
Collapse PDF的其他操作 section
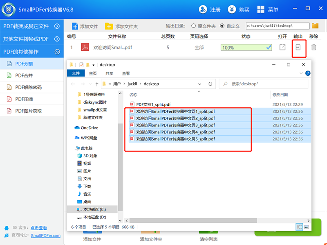coord(32,52)
